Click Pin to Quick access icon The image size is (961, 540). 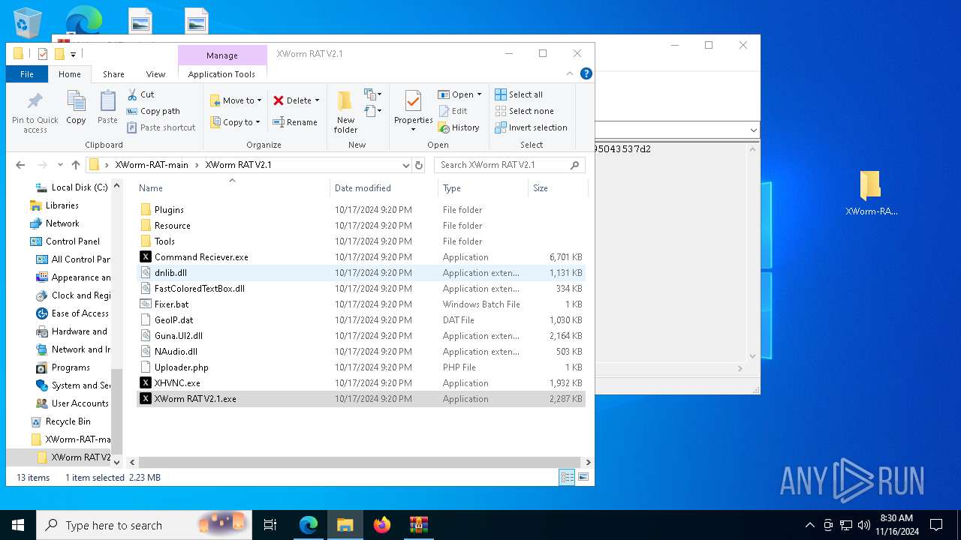35,112
